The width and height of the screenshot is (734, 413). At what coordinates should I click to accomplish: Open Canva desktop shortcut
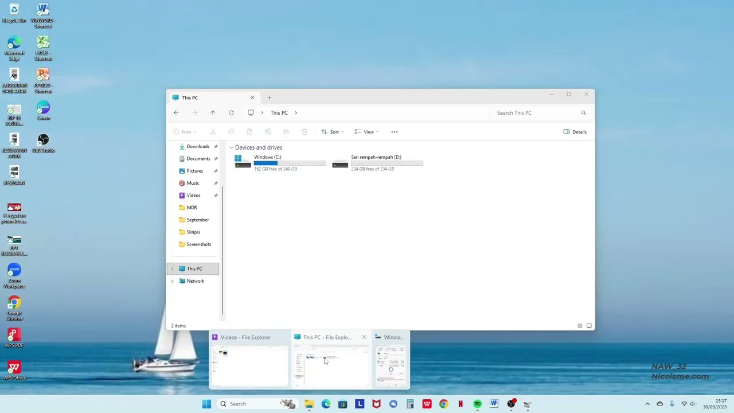coord(43,111)
